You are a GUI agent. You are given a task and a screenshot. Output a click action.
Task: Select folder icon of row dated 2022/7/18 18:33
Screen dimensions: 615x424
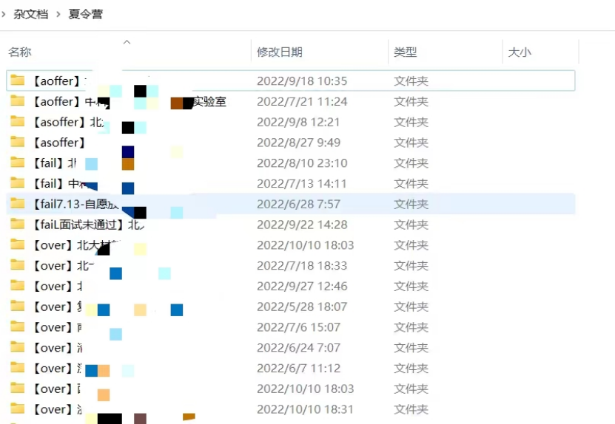17,265
